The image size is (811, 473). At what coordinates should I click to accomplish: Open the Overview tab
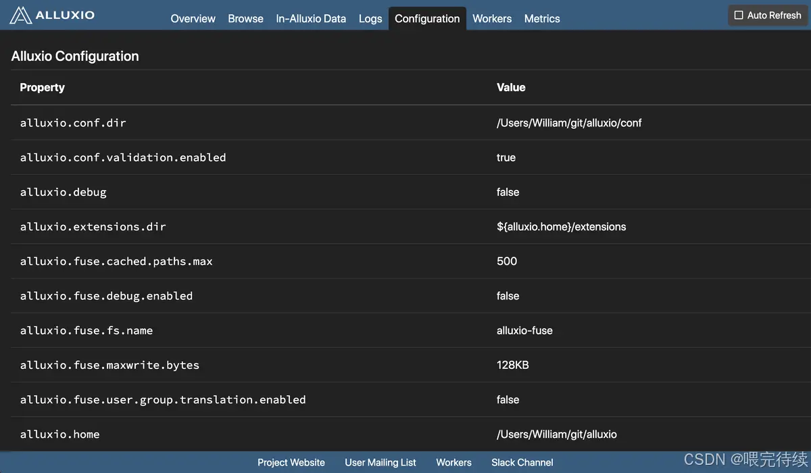pyautogui.click(x=193, y=19)
